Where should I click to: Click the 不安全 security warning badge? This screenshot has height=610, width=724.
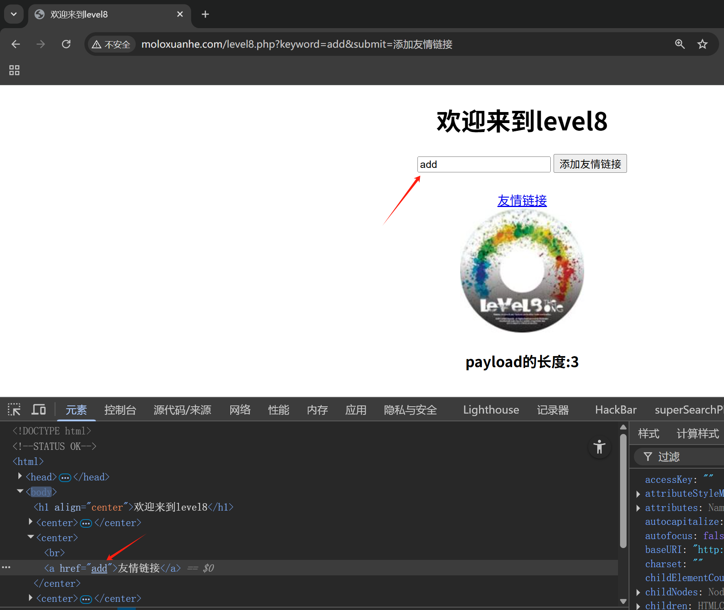click(x=111, y=44)
